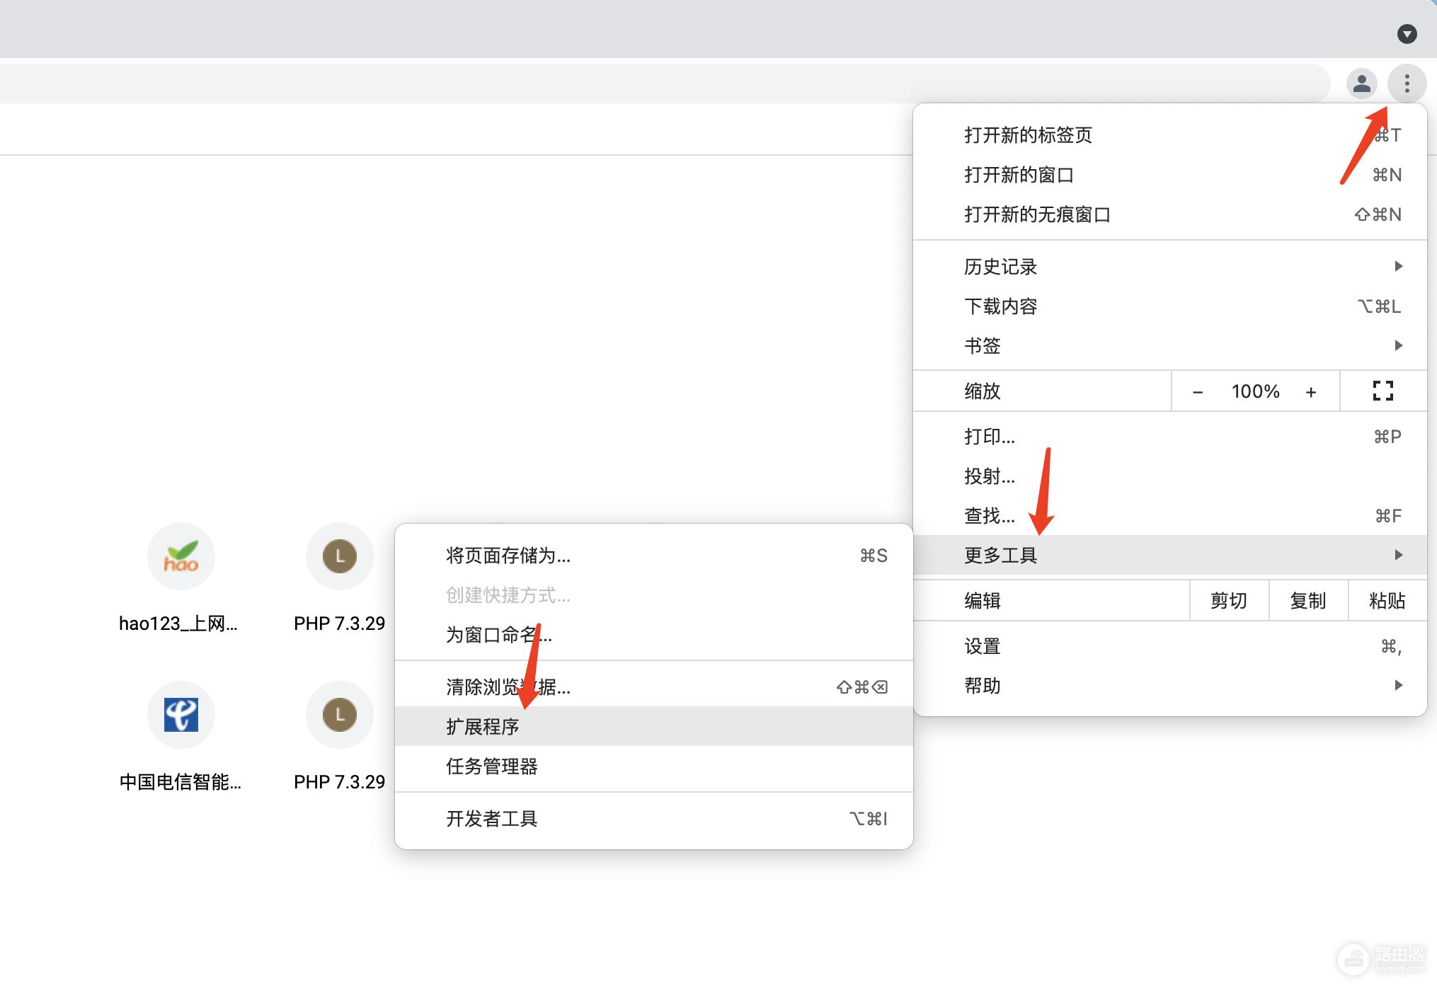This screenshot has height=988, width=1437.
Task: Click the bottom PHP 7.3.29 shortcut
Action: tap(340, 715)
